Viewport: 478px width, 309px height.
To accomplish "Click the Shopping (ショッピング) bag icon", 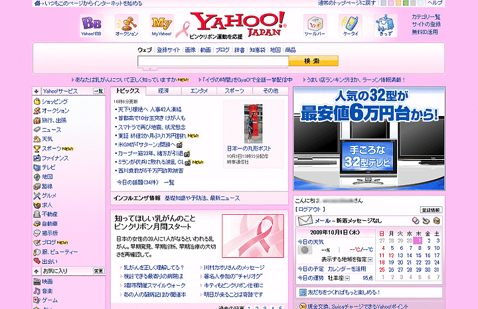I will pyautogui.click(x=37, y=101).
